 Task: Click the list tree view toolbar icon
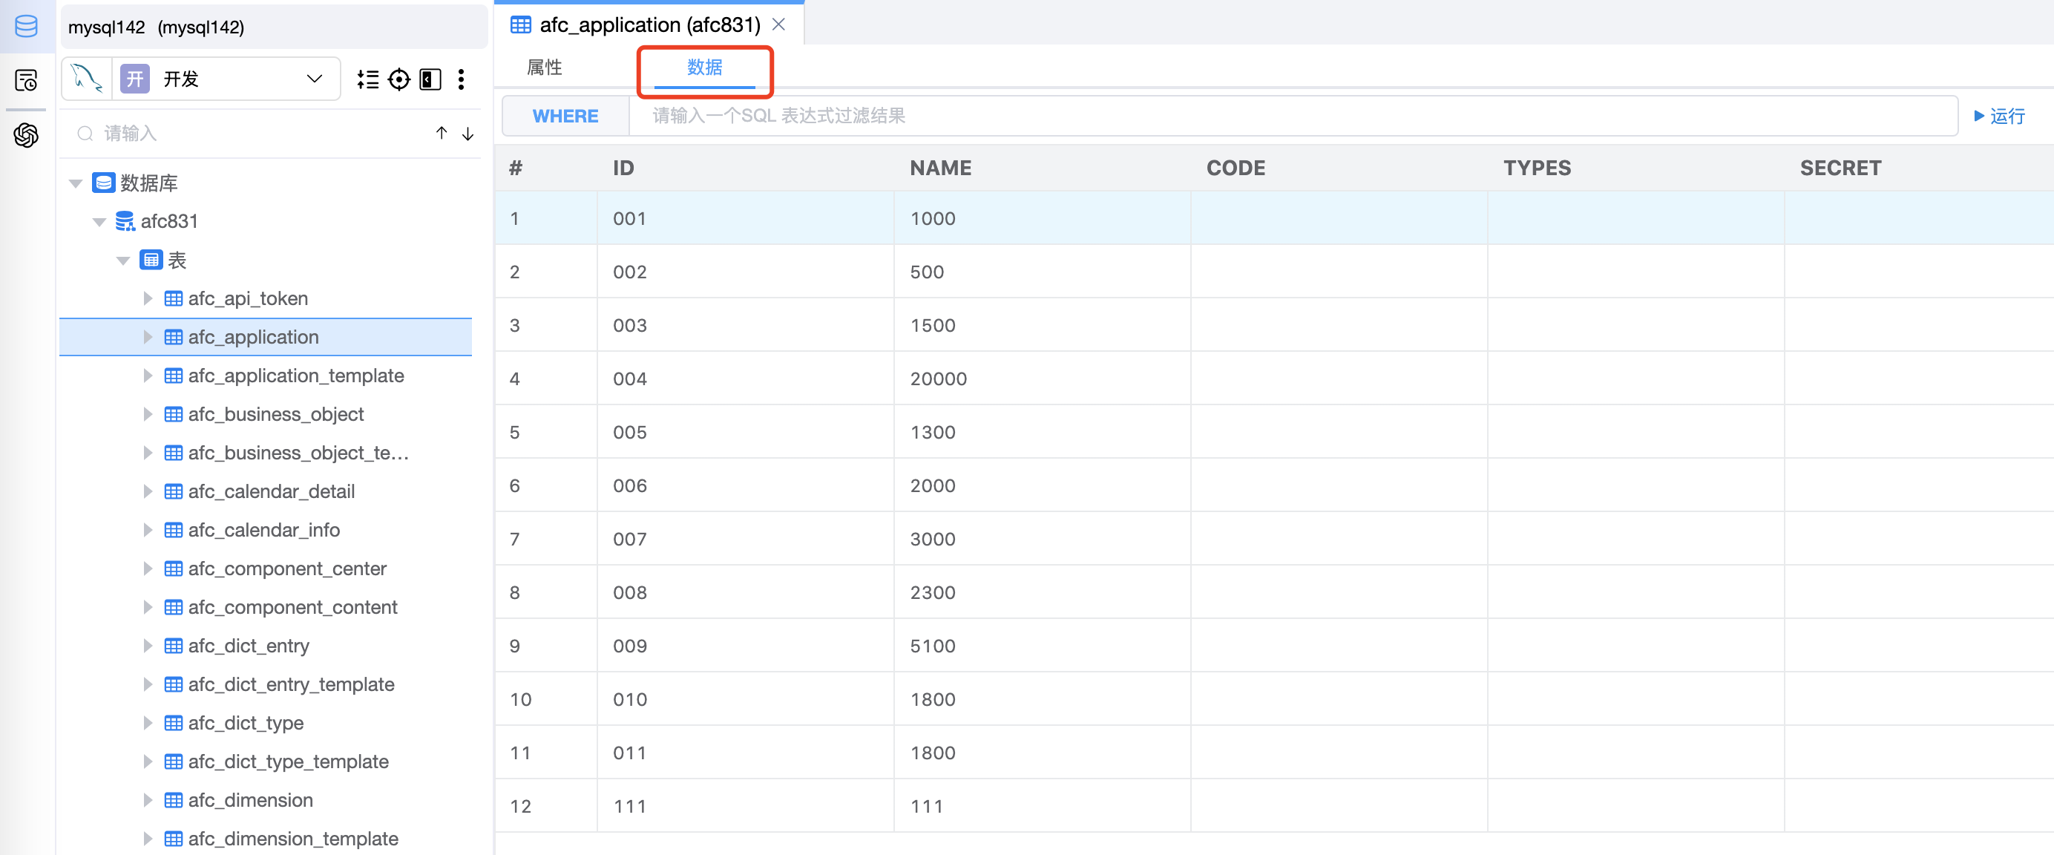[367, 79]
